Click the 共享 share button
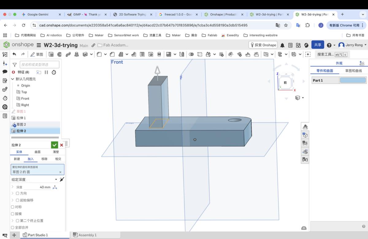 pyautogui.click(x=318, y=45)
